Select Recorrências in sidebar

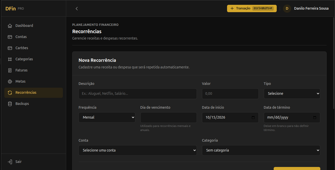coord(33,92)
